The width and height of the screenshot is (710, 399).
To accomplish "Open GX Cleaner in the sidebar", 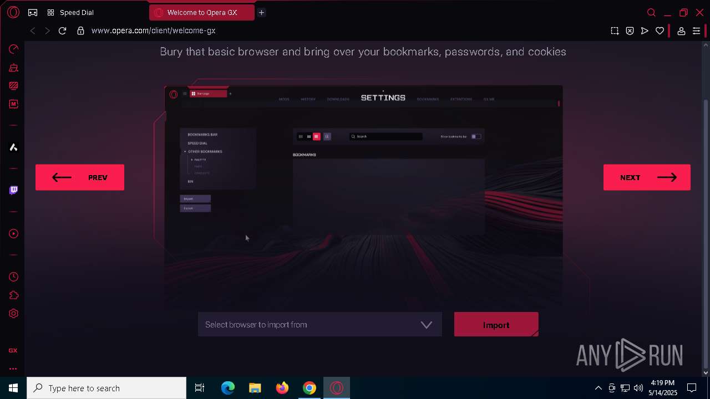I will coord(13,68).
